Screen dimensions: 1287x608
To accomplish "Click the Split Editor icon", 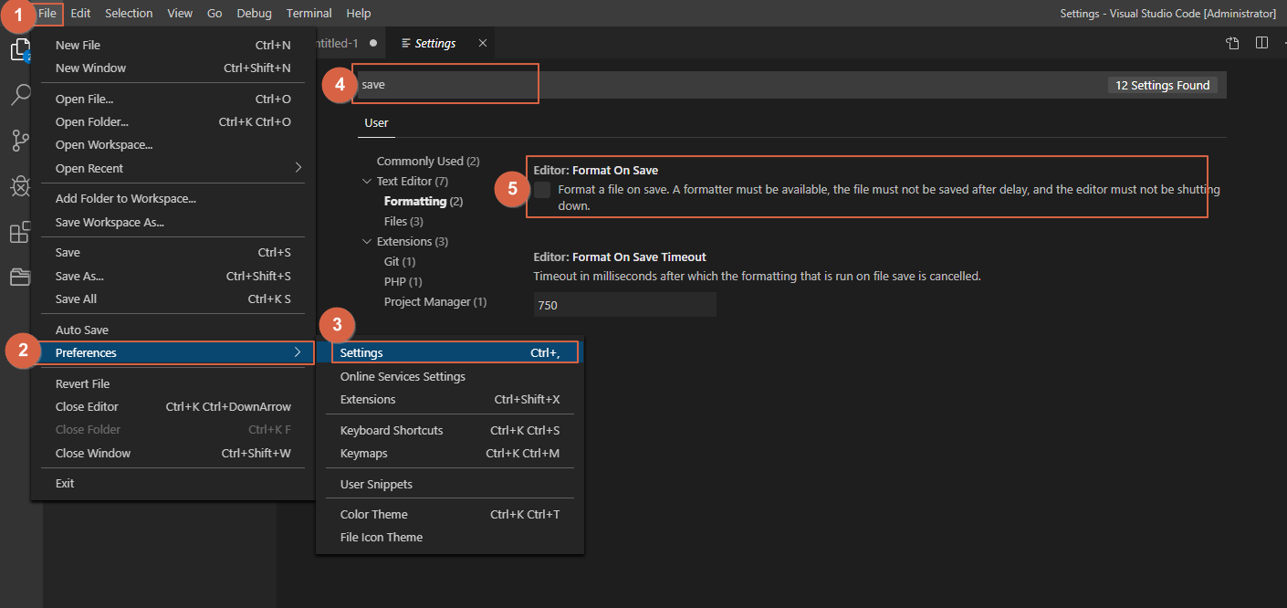I will click(1261, 43).
